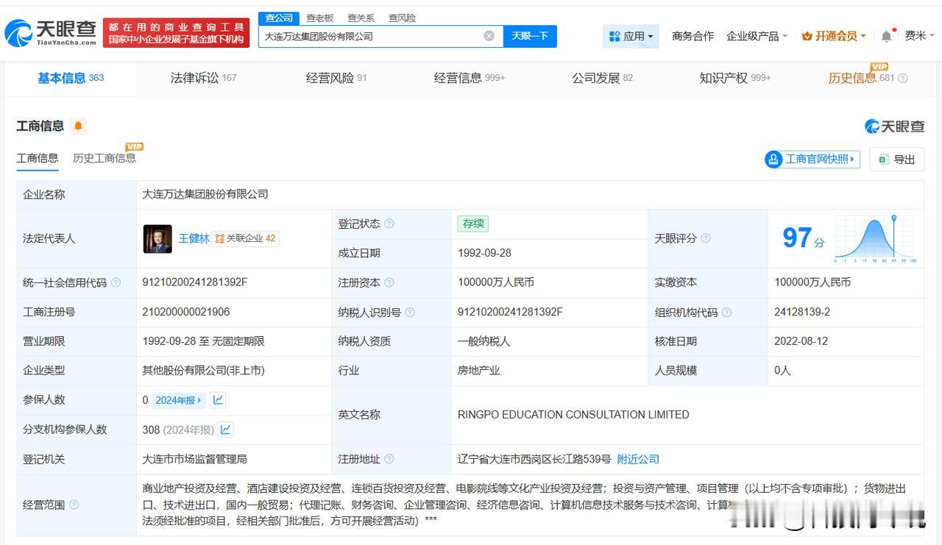Click the 纳税人资质 value 一般纳税人
The width and height of the screenshot is (942, 545).
pyautogui.click(x=484, y=341)
